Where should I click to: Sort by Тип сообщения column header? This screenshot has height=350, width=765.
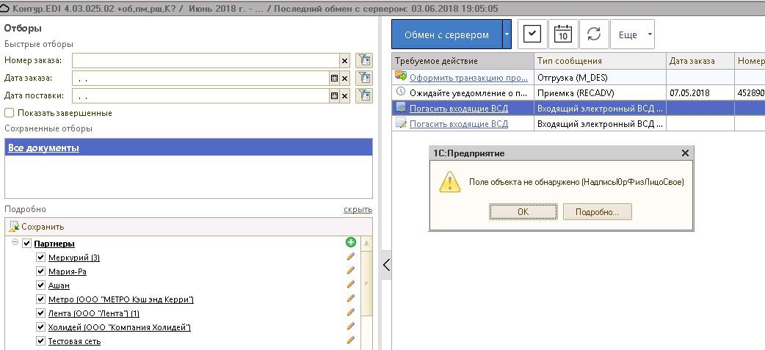point(600,61)
